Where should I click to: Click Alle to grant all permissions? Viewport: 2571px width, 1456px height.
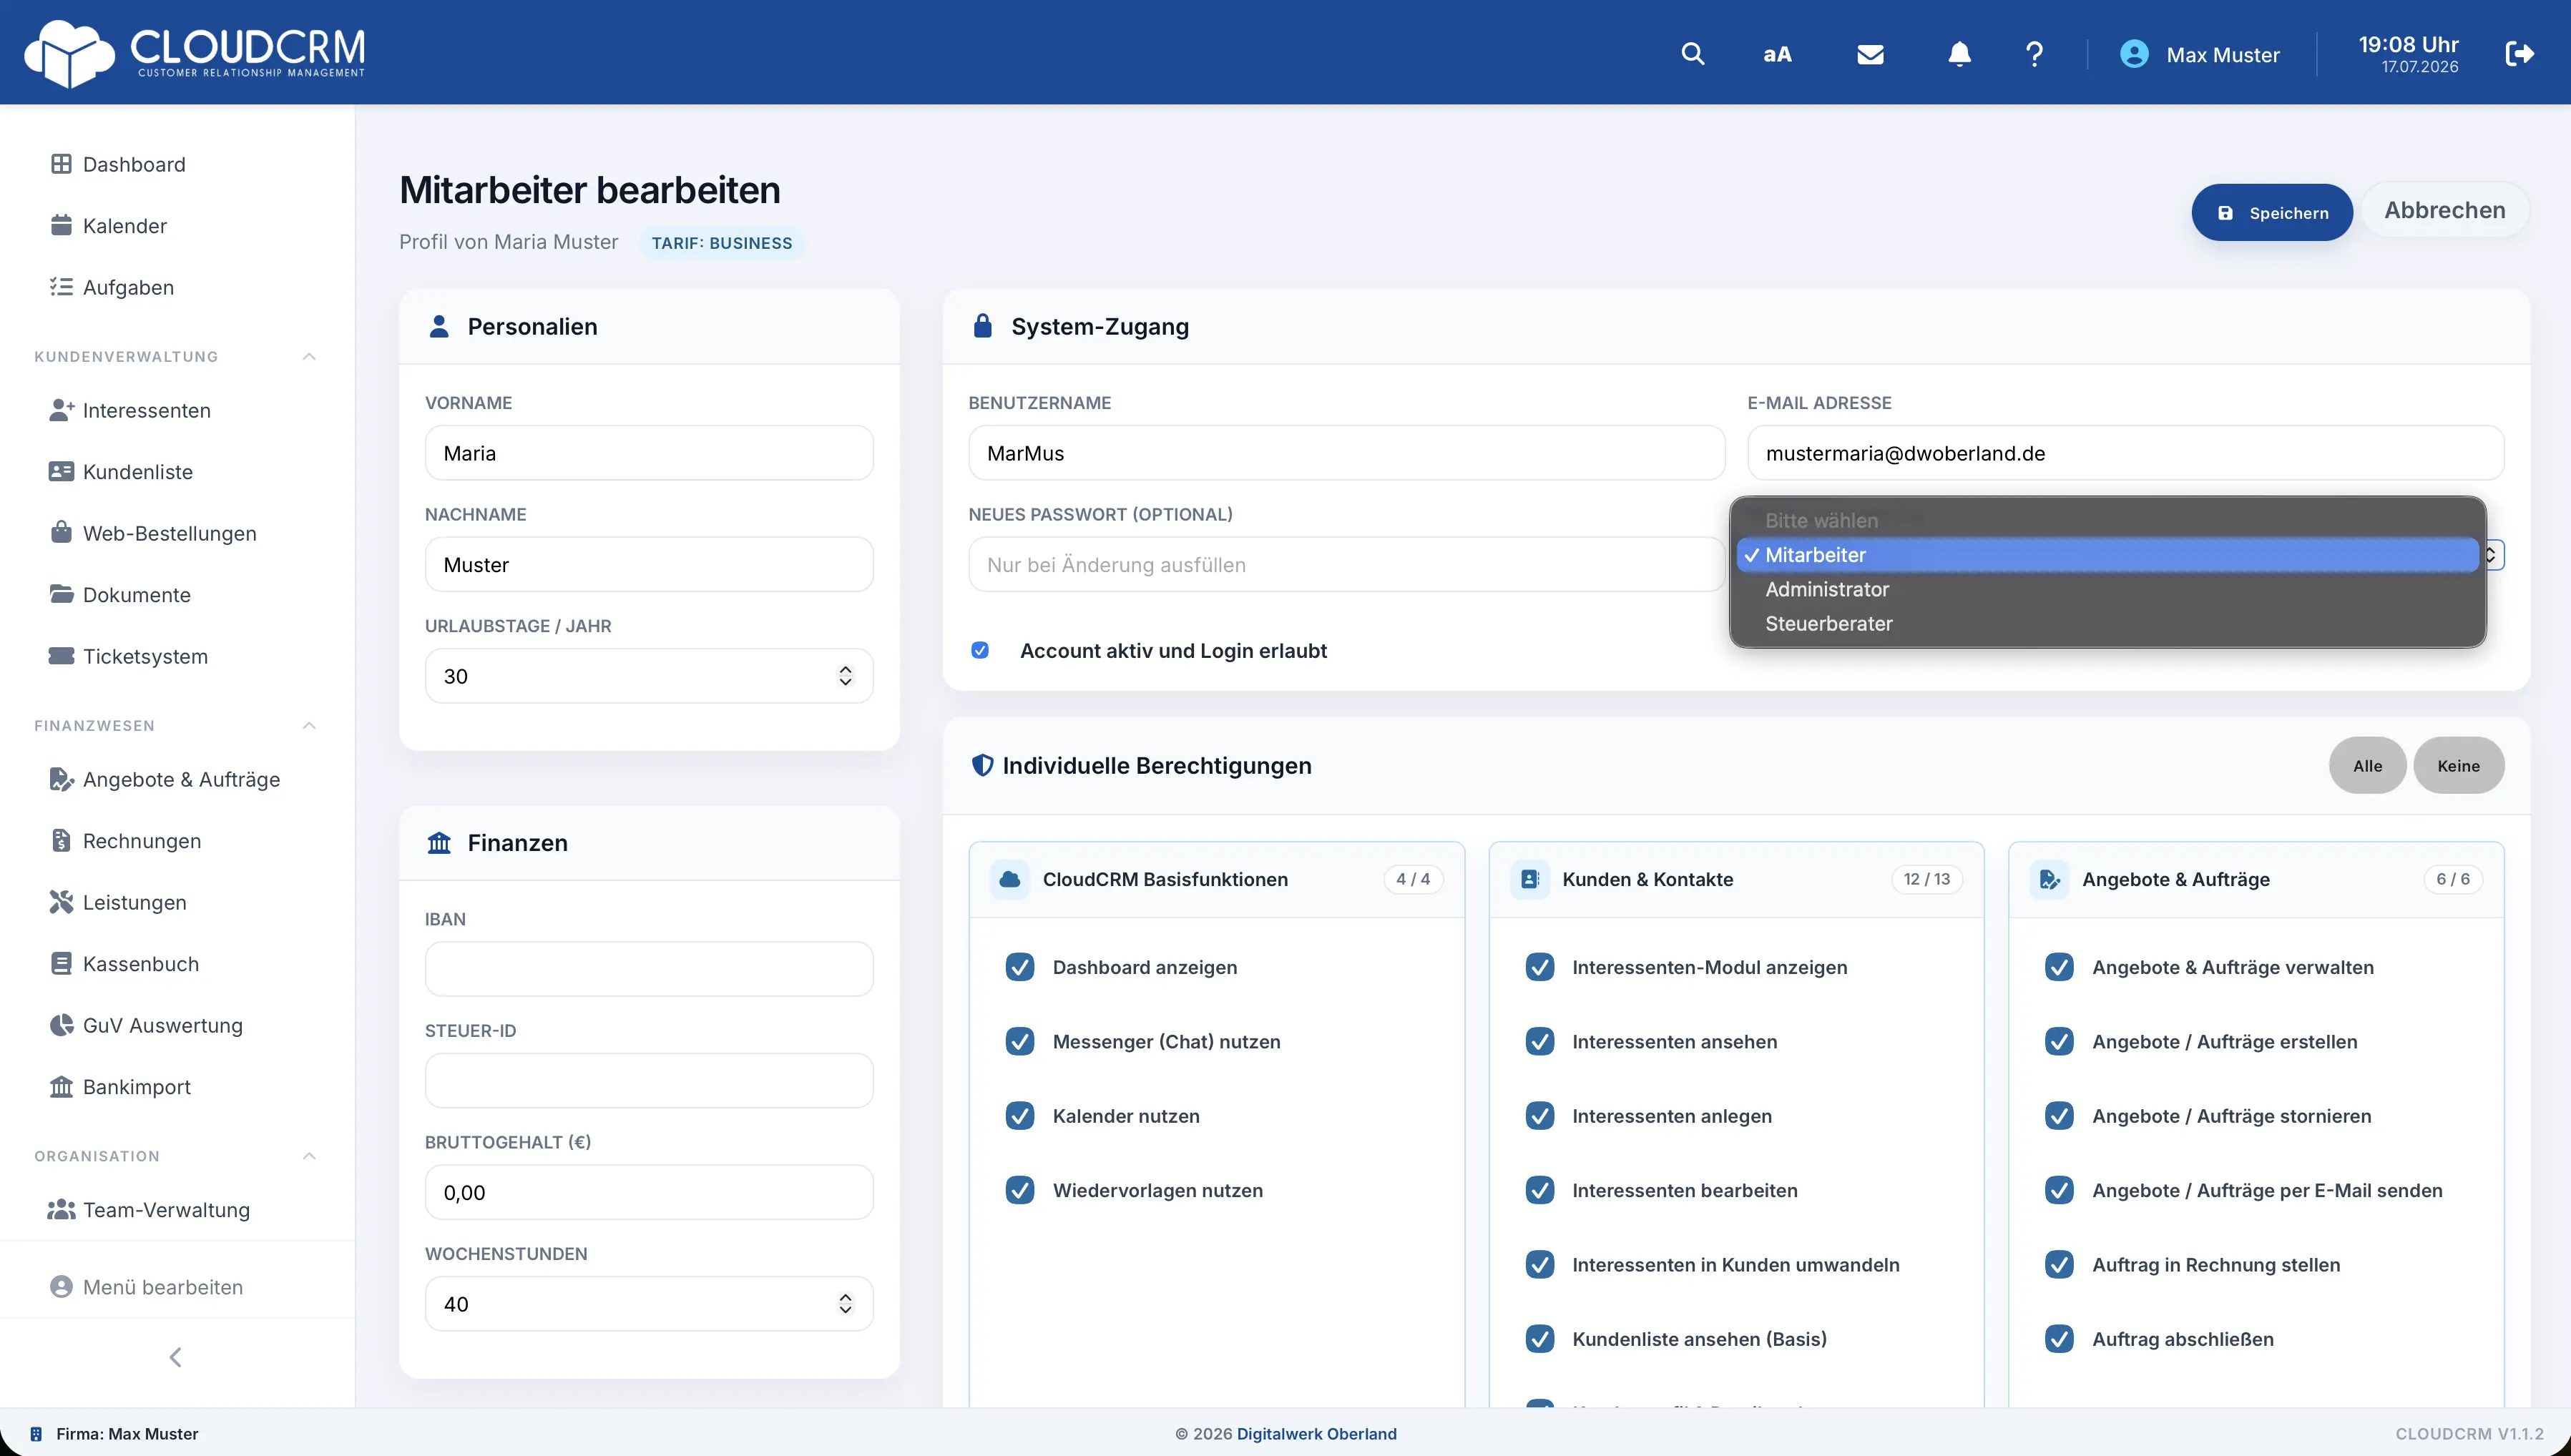2367,765
